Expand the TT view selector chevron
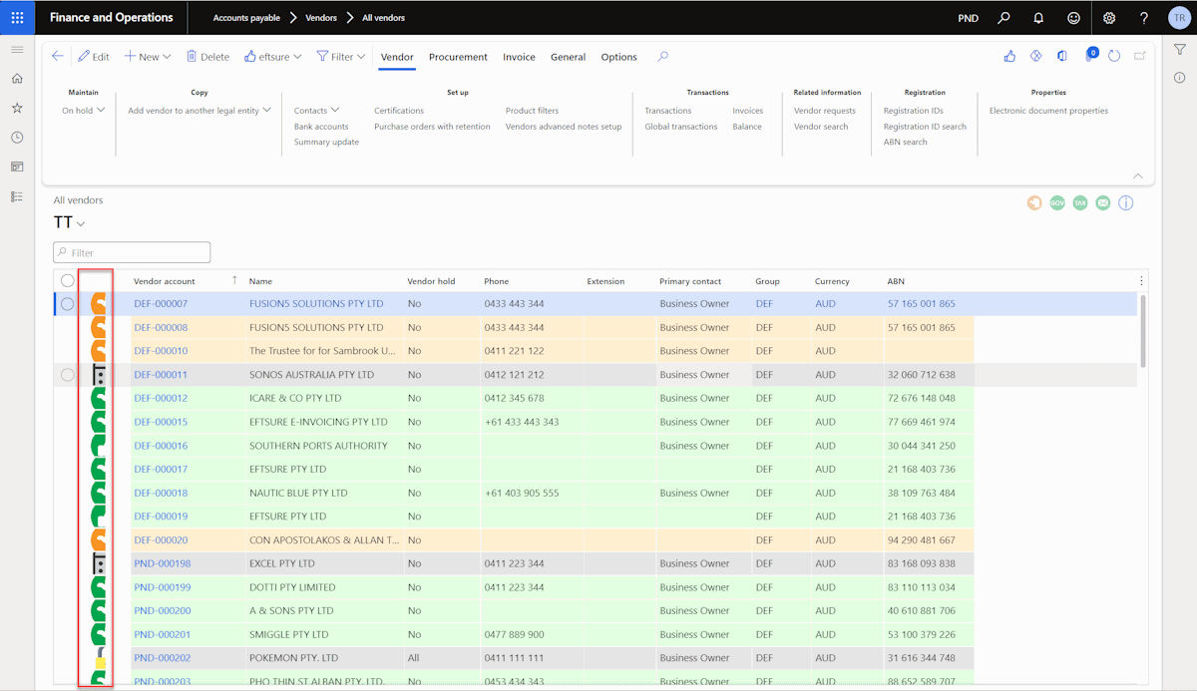Screen dimensions: 1197x691 click(x=81, y=224)
